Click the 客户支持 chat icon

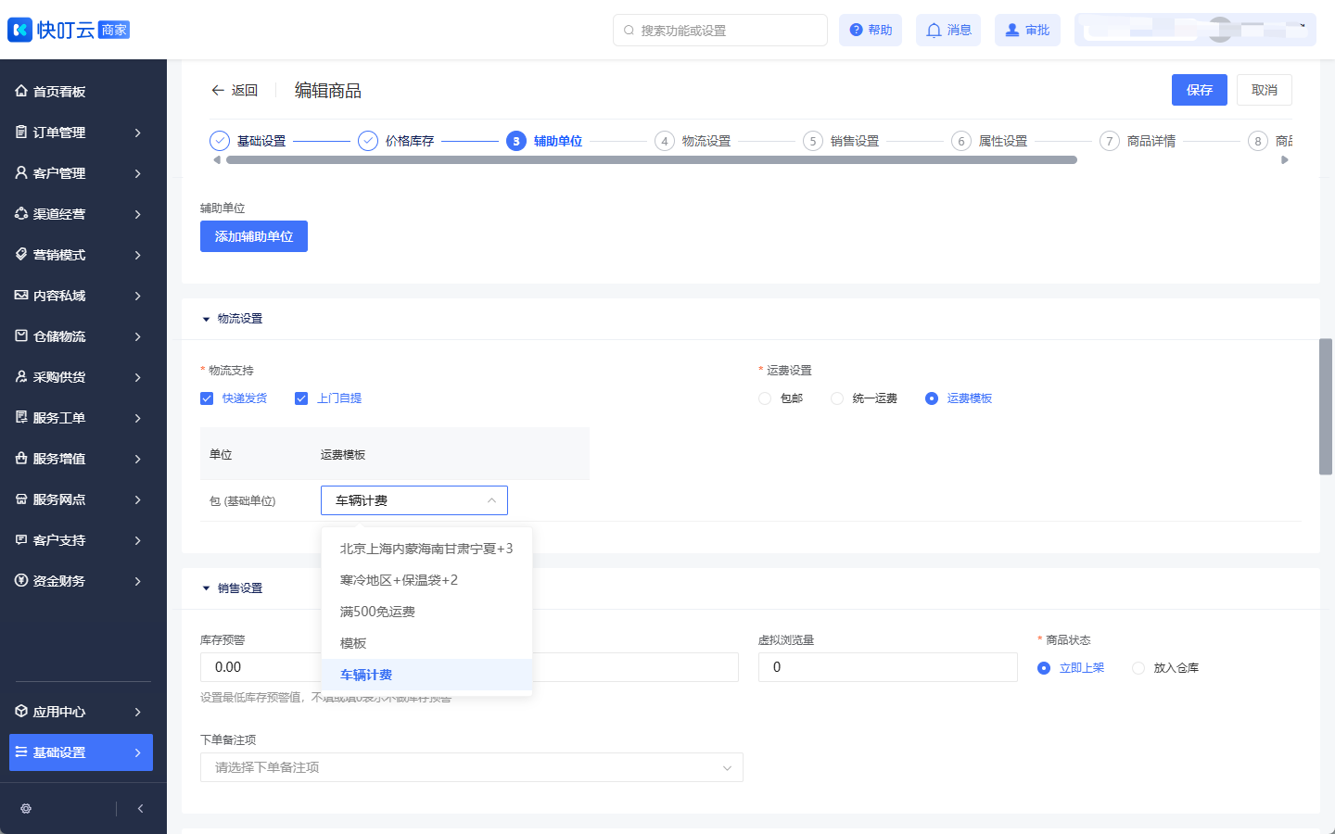click(21, 539)
